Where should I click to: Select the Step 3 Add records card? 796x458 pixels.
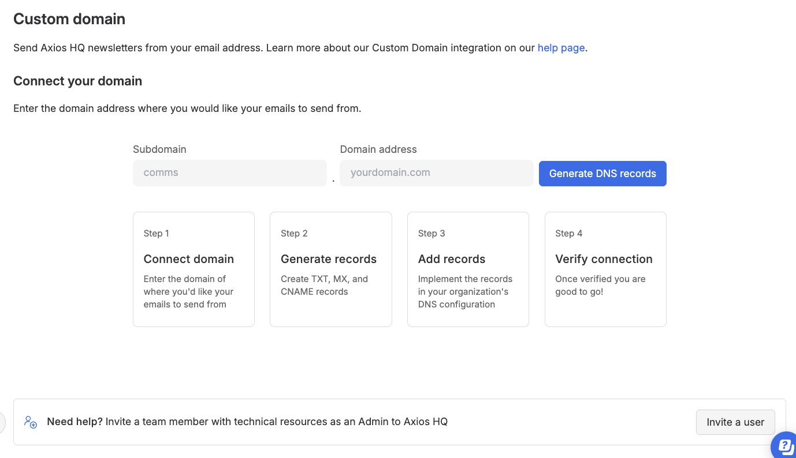click(x=468, y=269)
